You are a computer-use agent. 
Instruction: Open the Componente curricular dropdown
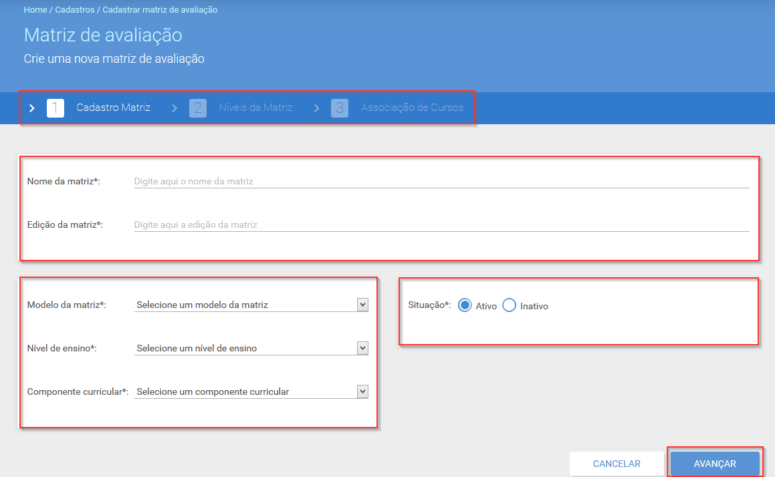(x=251, y=391)
